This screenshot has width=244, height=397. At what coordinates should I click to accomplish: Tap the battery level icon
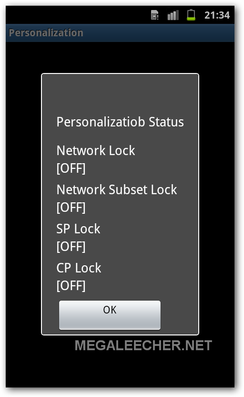point(191,15)
